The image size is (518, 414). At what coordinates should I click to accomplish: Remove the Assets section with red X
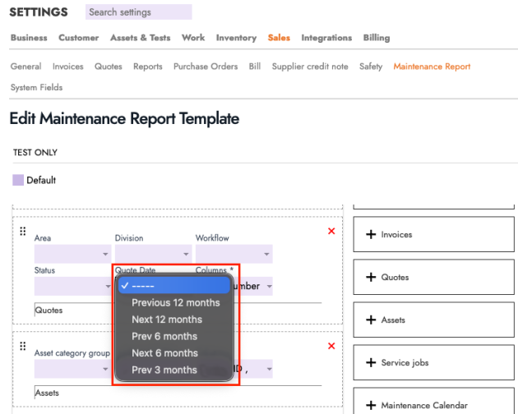(x=331, y=346)
